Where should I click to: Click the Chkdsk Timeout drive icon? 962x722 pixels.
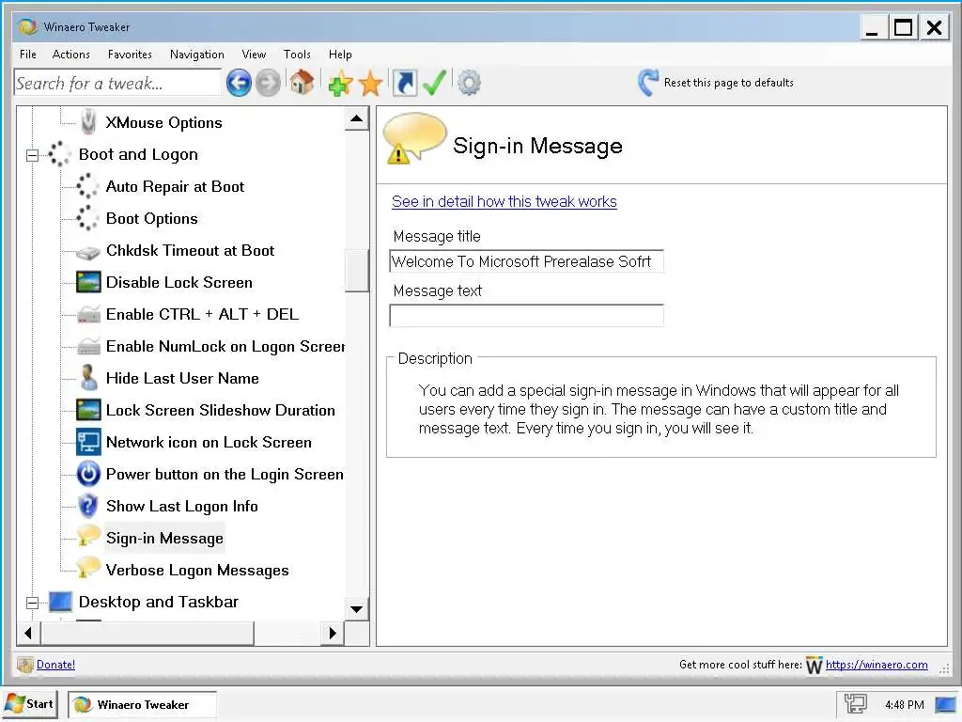click(87, 252)
